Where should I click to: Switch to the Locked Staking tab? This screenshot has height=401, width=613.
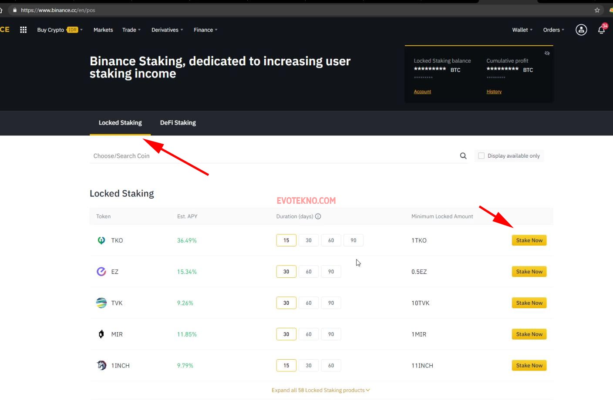(120, 123)
